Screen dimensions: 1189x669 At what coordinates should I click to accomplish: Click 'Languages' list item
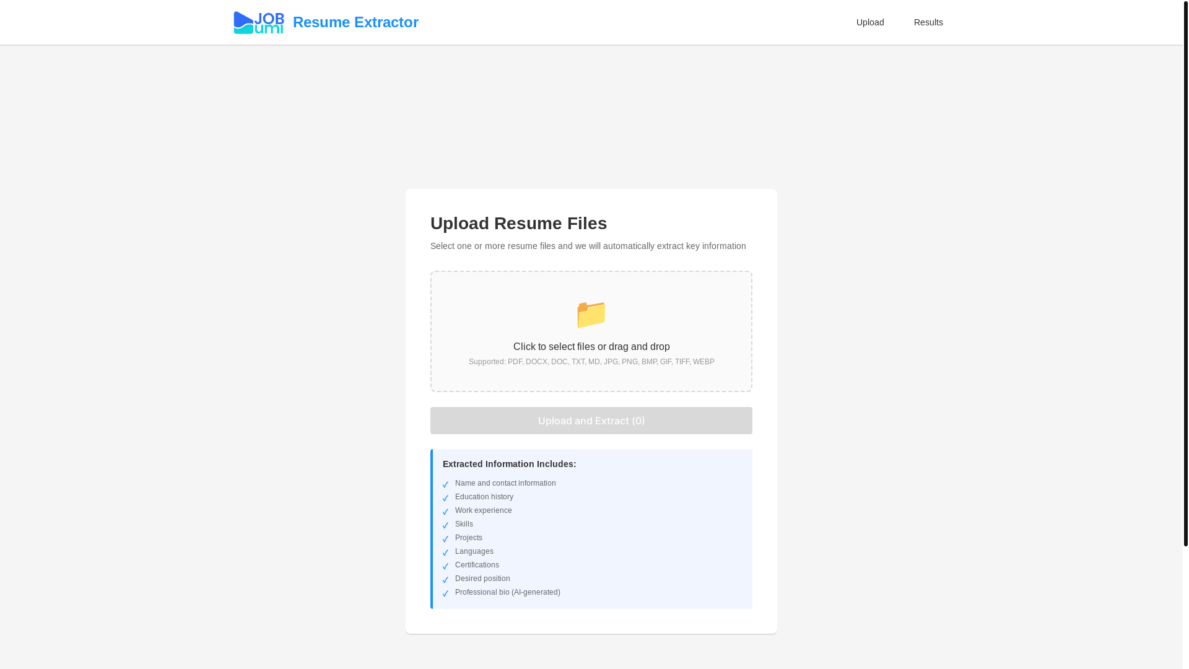point(474,551)
